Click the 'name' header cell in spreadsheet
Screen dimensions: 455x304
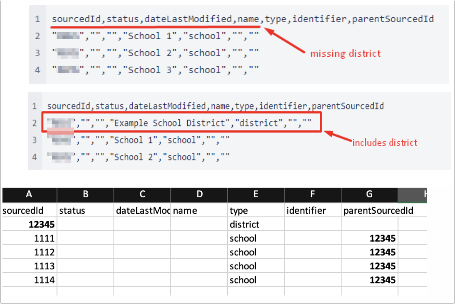199,210
